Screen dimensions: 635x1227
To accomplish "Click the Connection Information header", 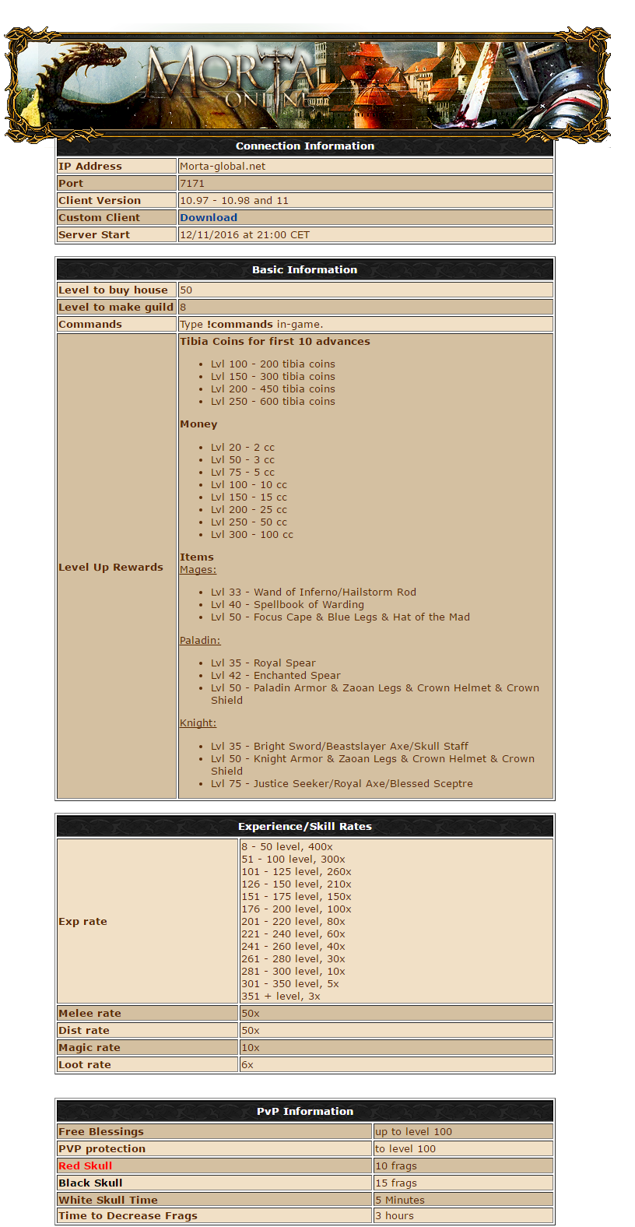I will pos(305,146).
